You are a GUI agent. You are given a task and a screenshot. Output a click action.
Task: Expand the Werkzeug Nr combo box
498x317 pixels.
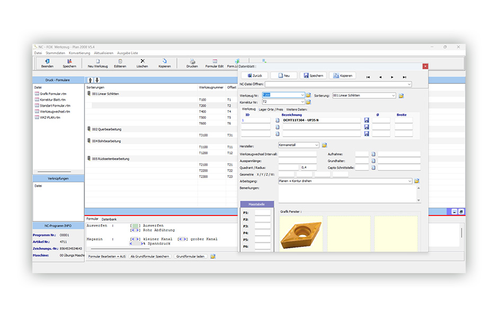[x=303, y=95]
